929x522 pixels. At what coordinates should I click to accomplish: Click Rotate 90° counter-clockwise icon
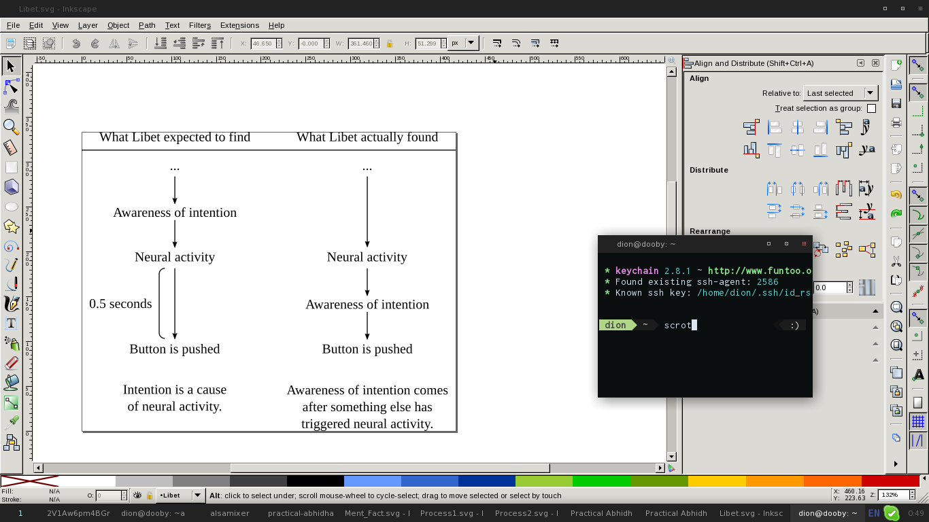point(76,43)
